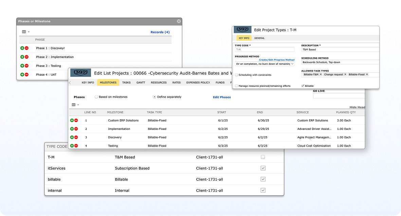Click the Scheduling Method field
The width and height of the screenshot is (401, 216).
(340, 62)
